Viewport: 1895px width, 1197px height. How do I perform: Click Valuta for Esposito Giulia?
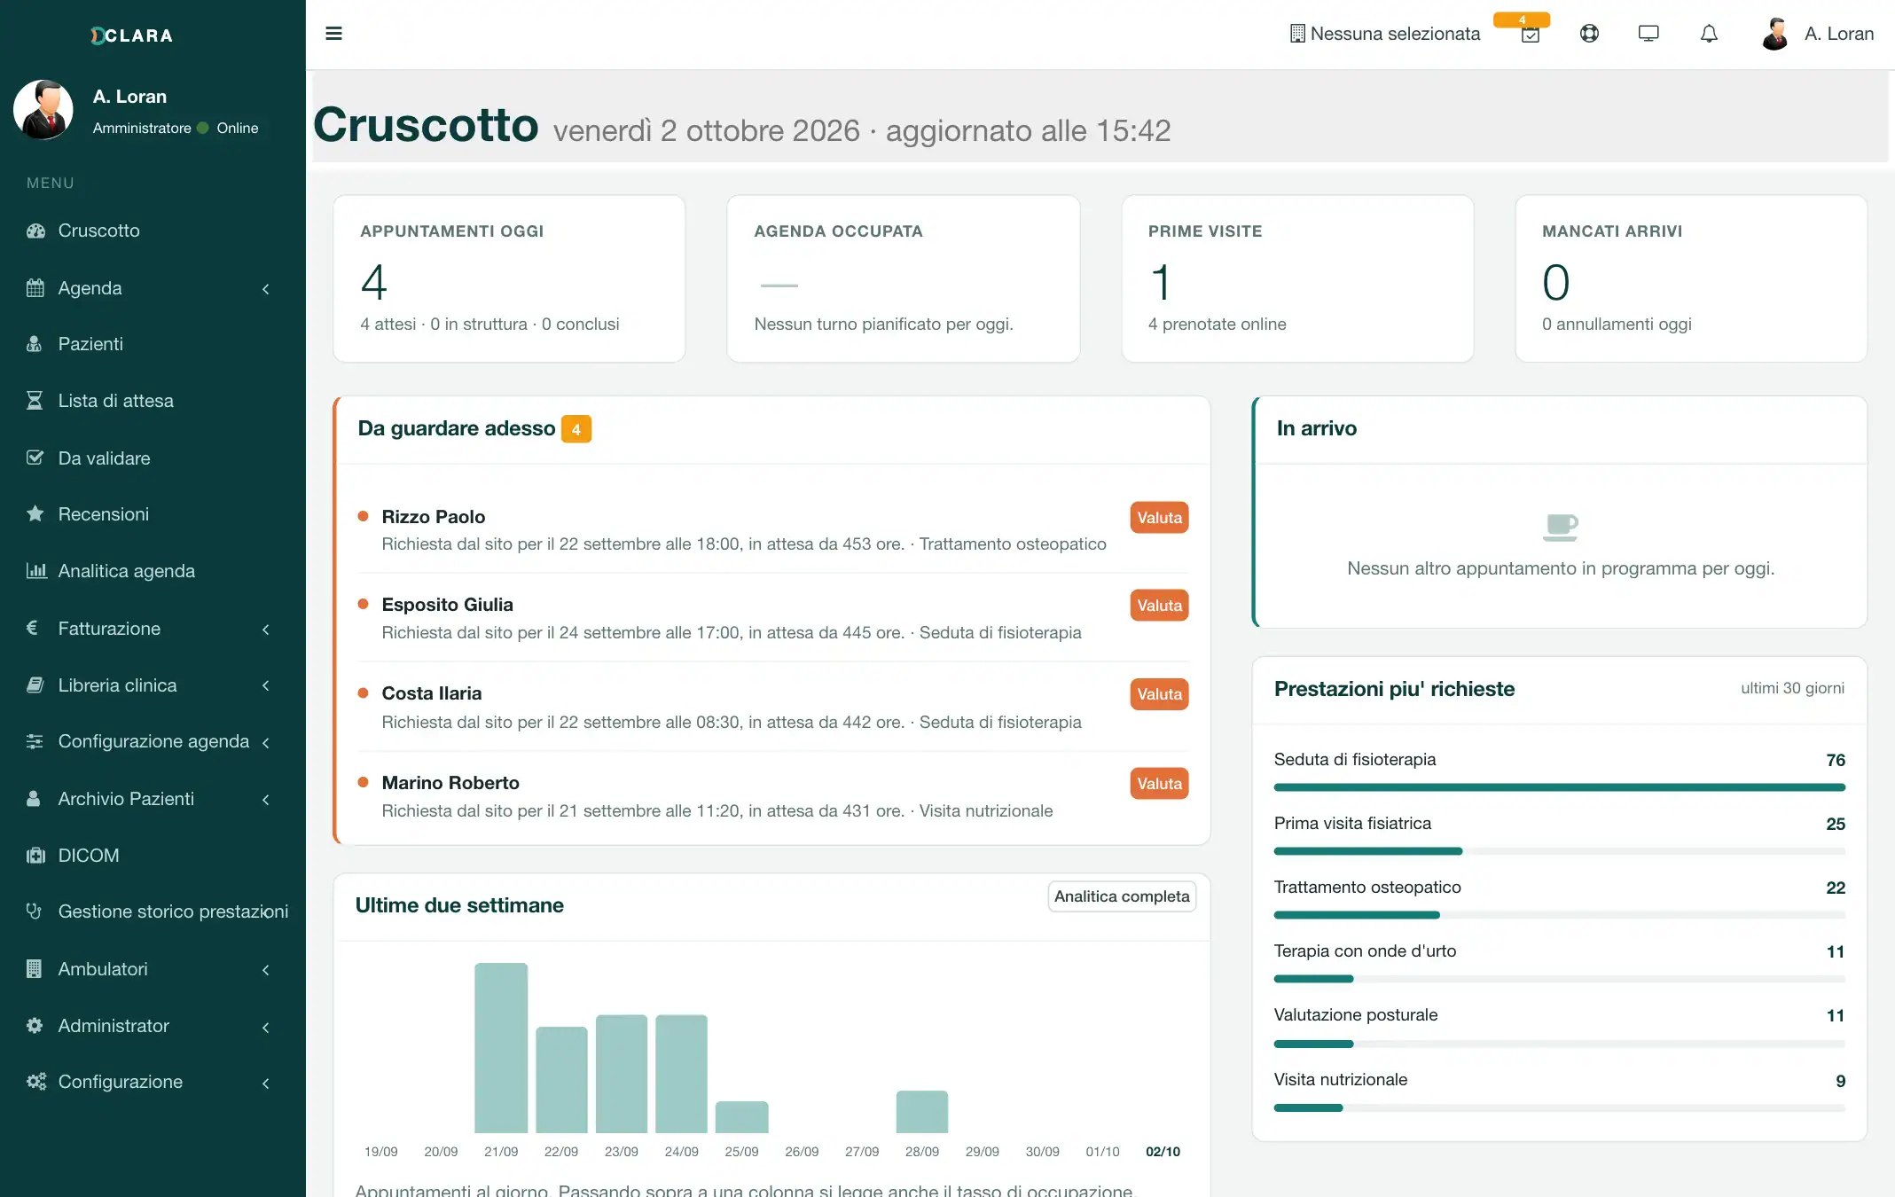(x=1159, y=606)
